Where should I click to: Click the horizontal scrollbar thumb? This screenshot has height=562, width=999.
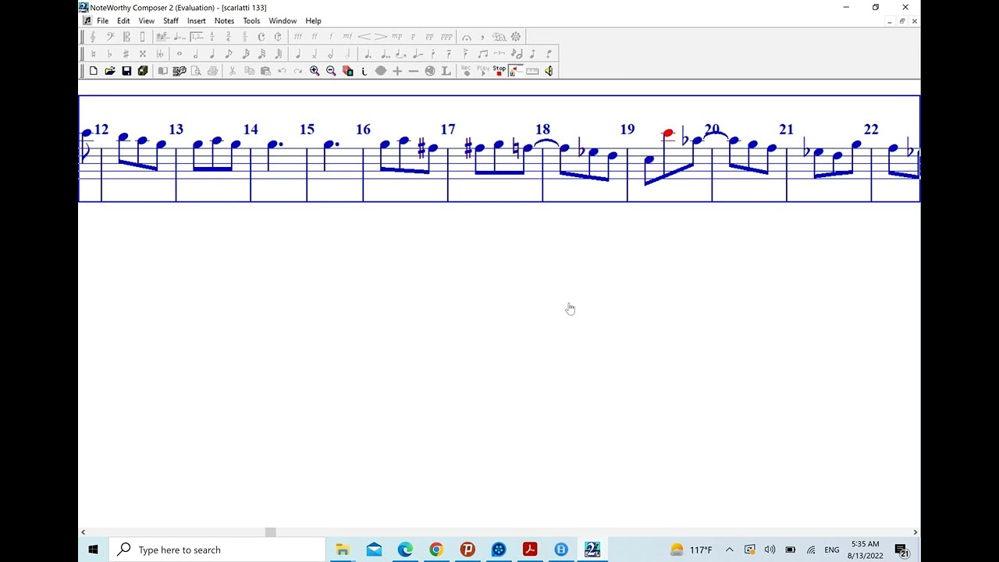[270, 532]
